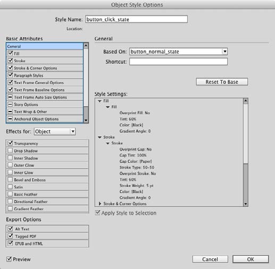Enable Text Frame Auto Size Options checkbox

tap(10, 97)
